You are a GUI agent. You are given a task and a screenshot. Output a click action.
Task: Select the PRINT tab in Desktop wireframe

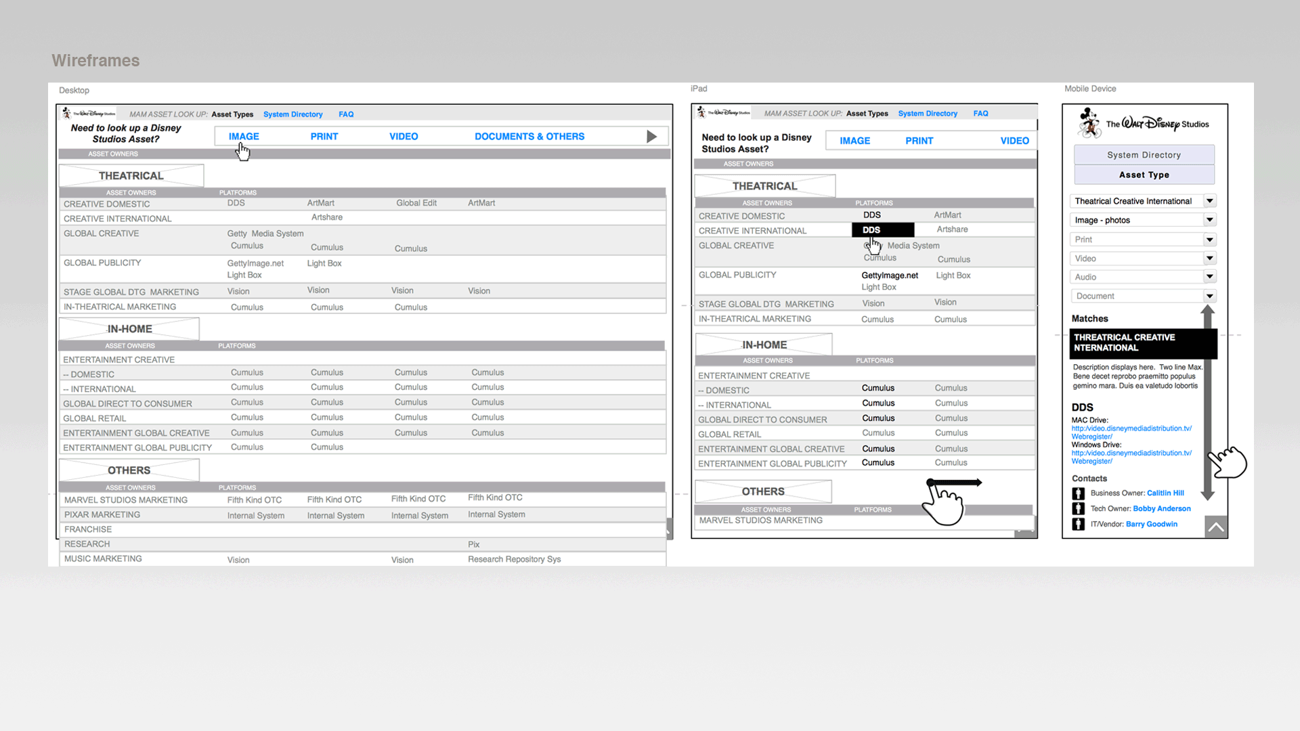(x=324, y=137)
